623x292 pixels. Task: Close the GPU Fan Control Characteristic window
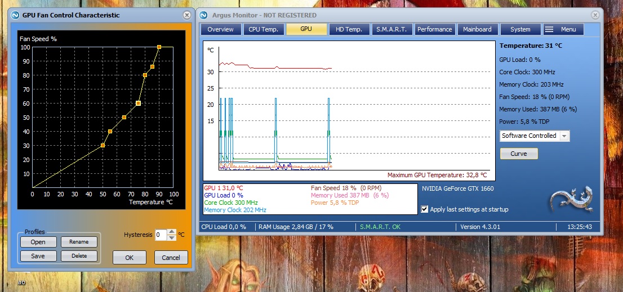tap(187, 16)
